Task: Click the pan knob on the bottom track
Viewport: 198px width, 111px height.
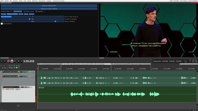Action: pyautogui.click(x=31, y=87)
